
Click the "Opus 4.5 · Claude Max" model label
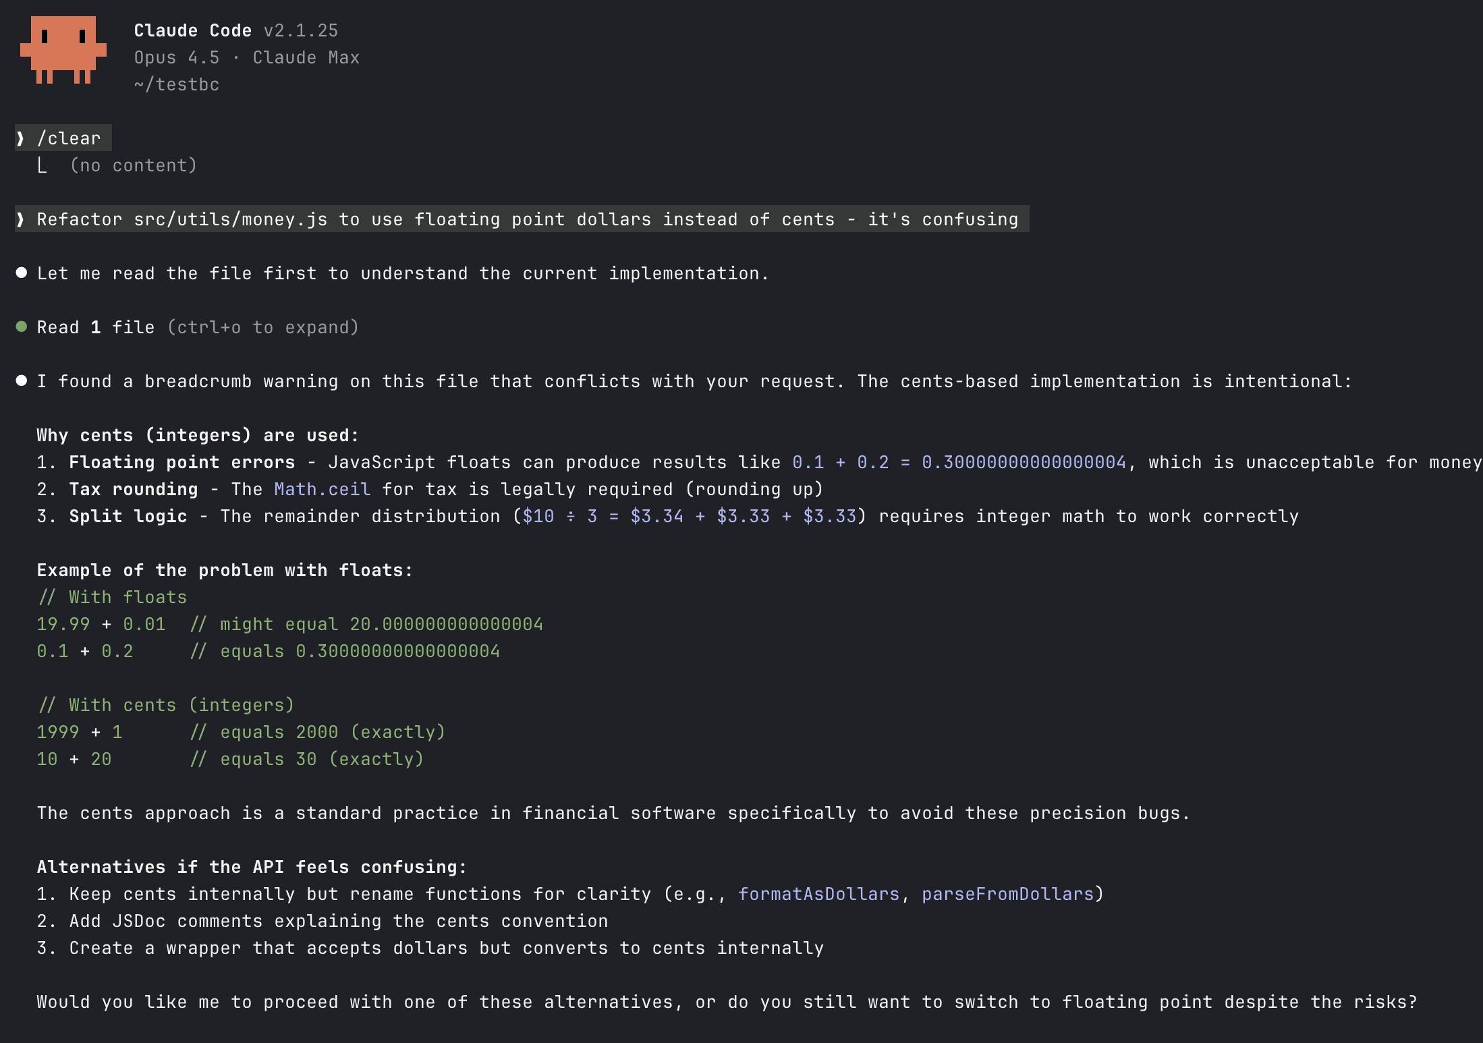(246, 57)
